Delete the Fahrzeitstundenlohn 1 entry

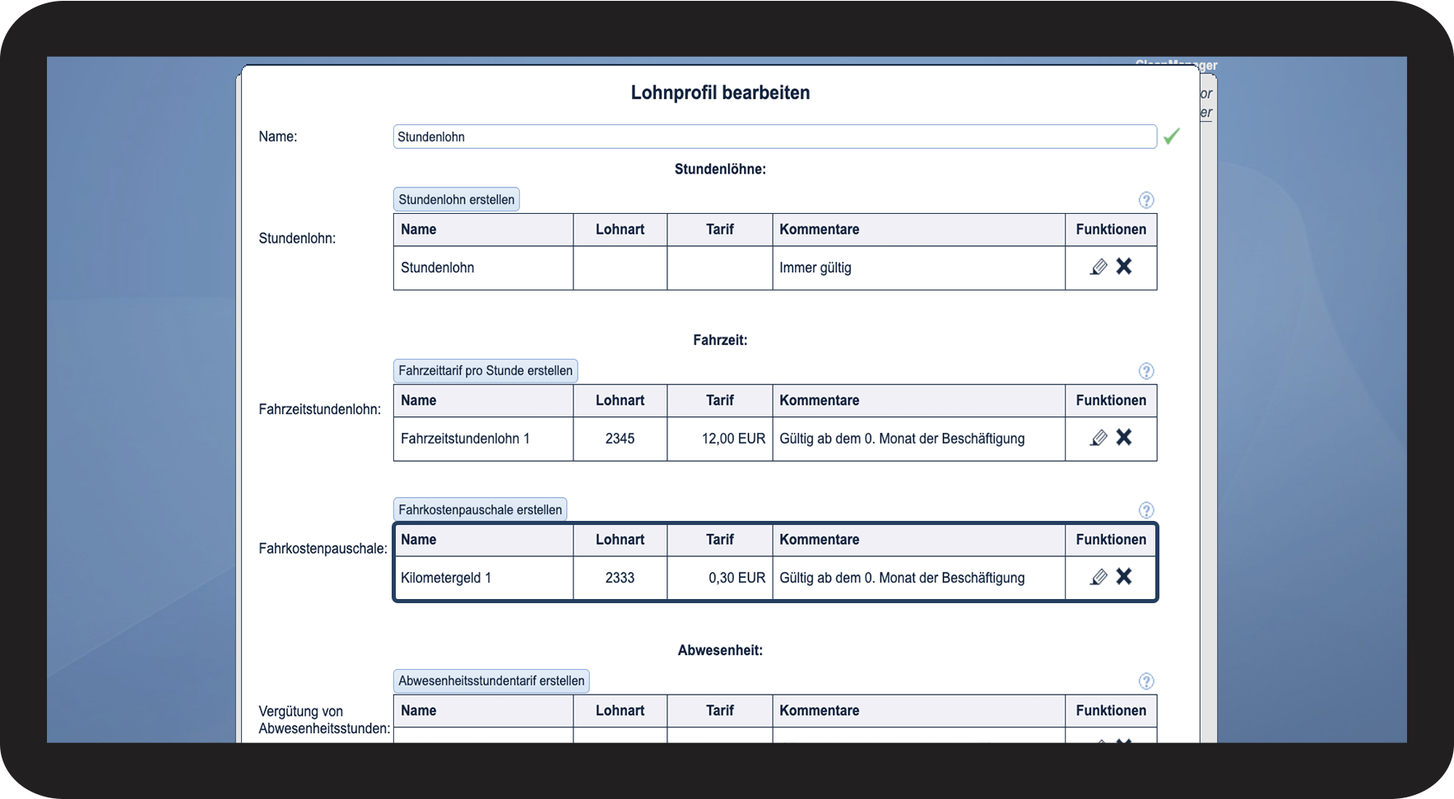pyautogui.click(x=1124, y=438)
